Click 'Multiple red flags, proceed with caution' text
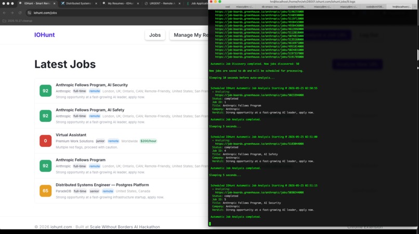Viewport: 419px width, 234px height. [87, 147]
